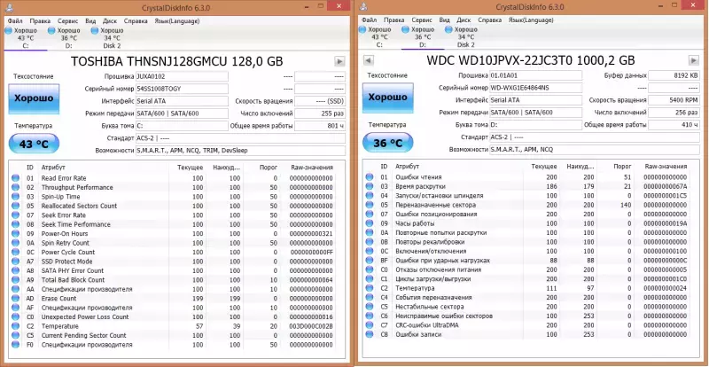Click the 43 °C temperature indicator
709x367 pixels.
[34, 144]
